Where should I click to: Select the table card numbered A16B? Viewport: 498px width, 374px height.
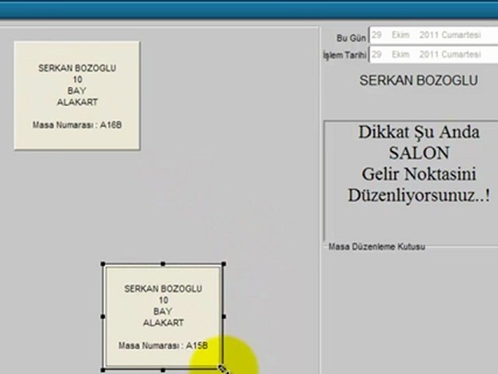click(77, 96)
